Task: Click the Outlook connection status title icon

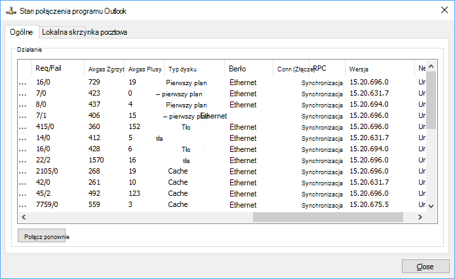Action: coord(11,11)
